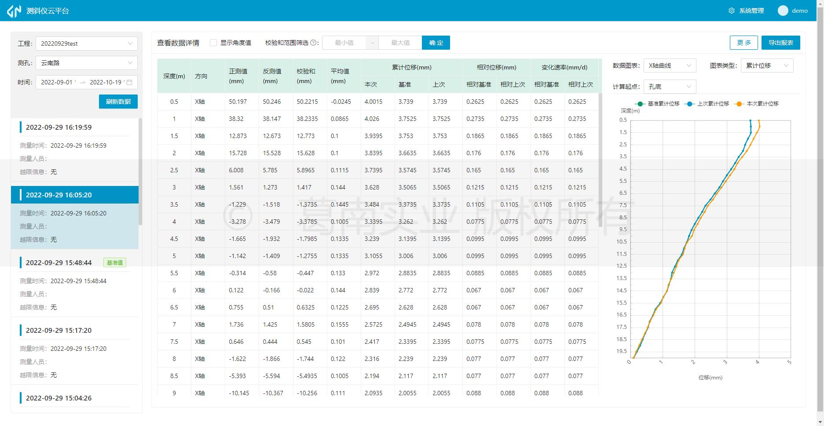
Task: Click the 基准值 tag
Action: [x=115, y=262]
